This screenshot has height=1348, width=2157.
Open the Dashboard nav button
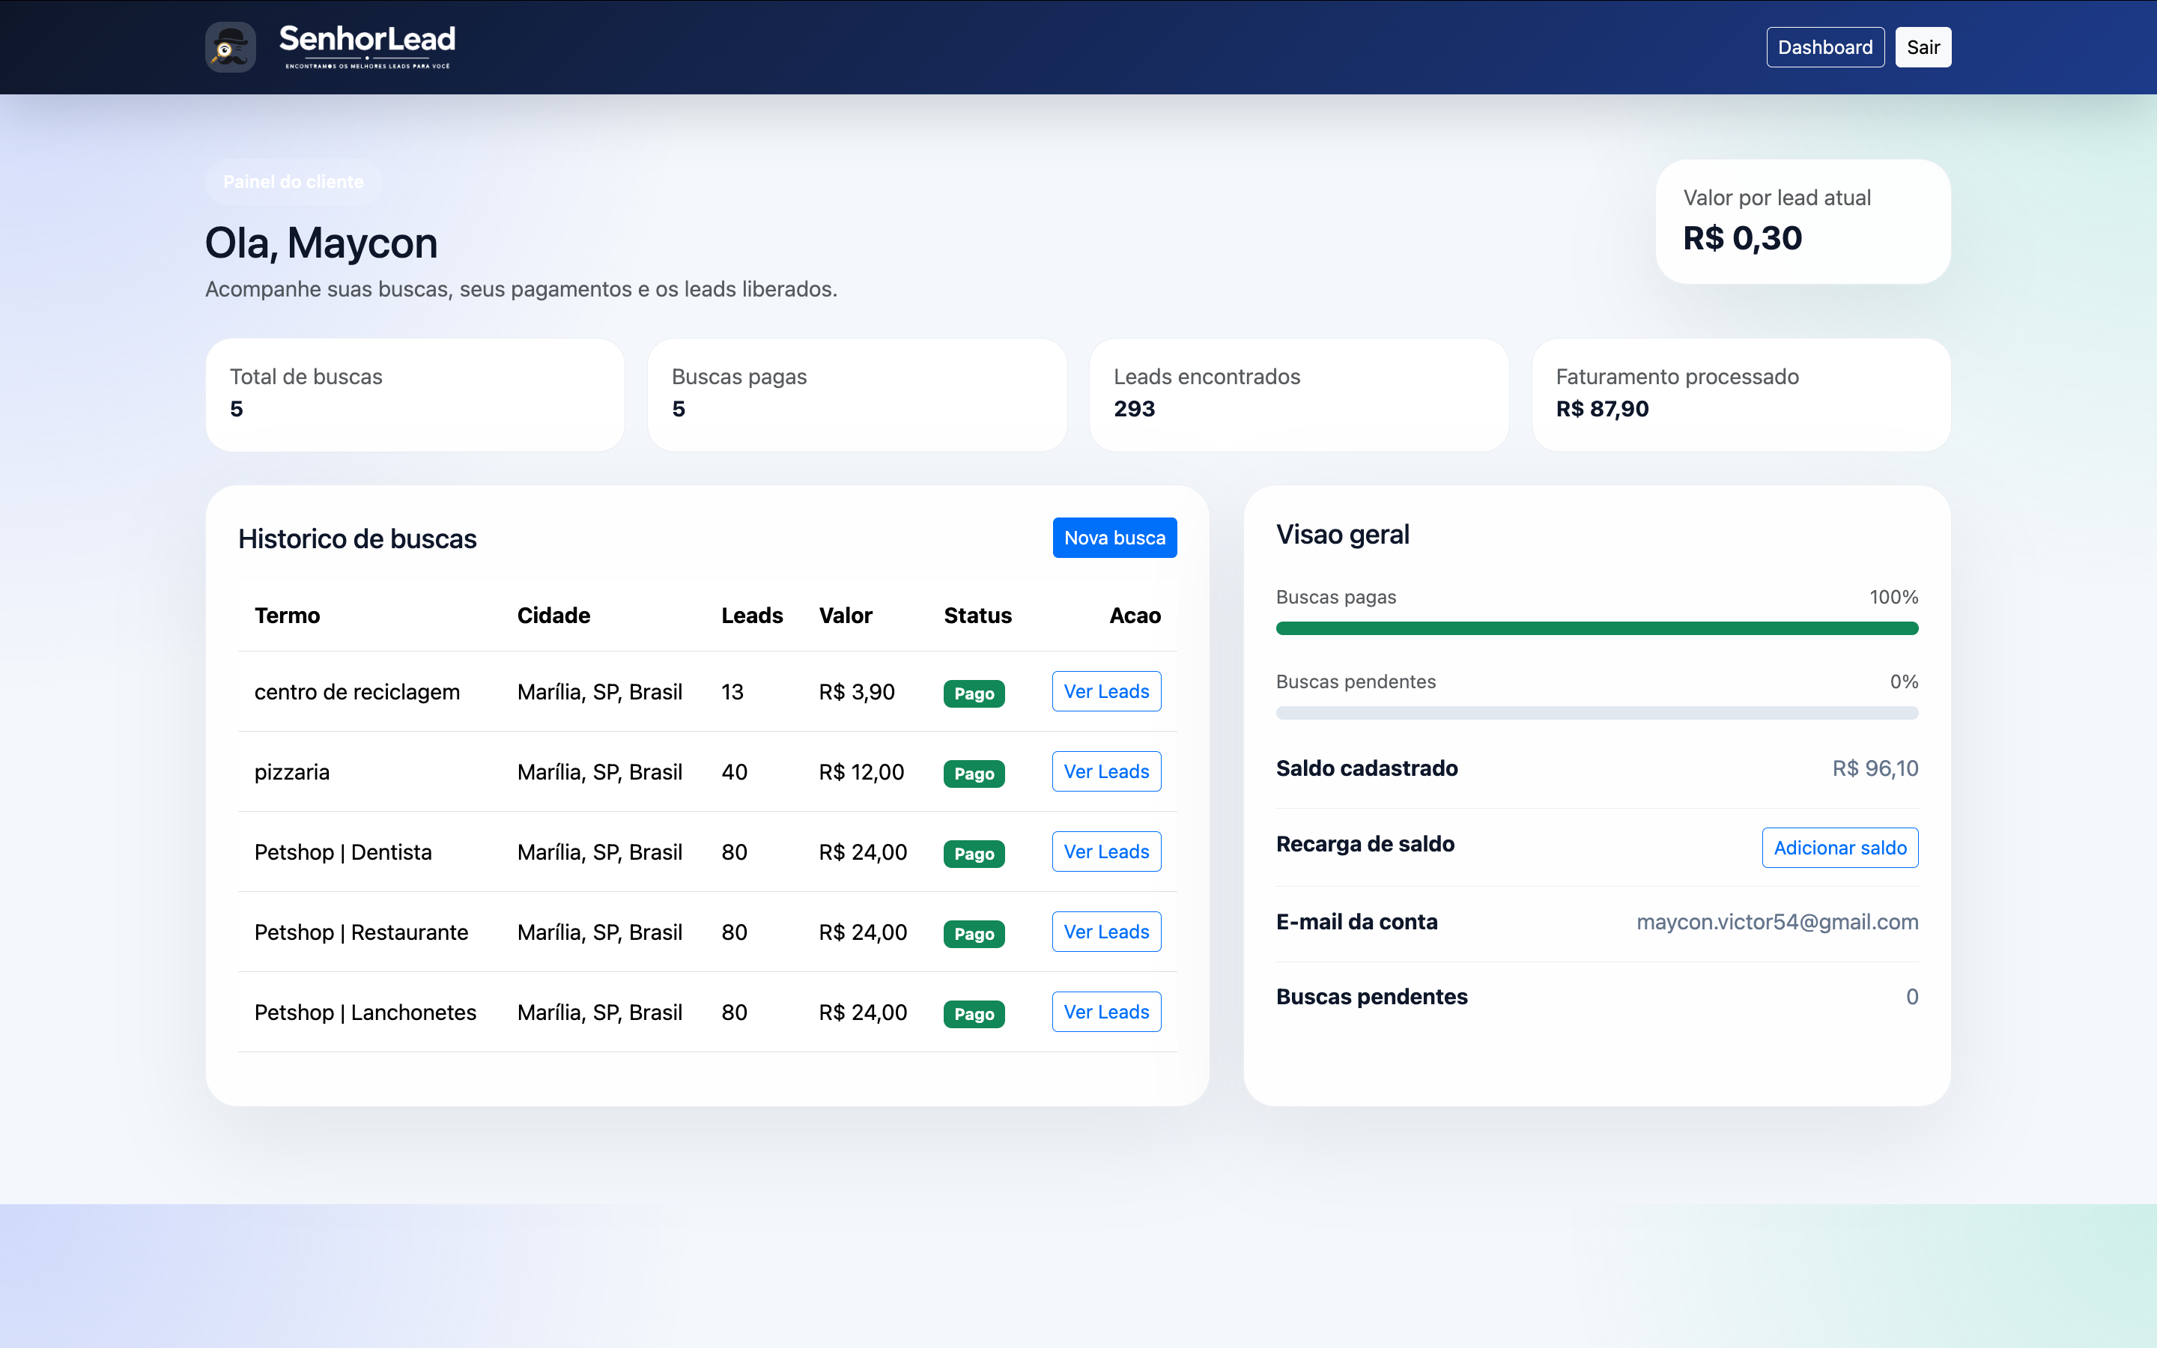click(1825, 47)
